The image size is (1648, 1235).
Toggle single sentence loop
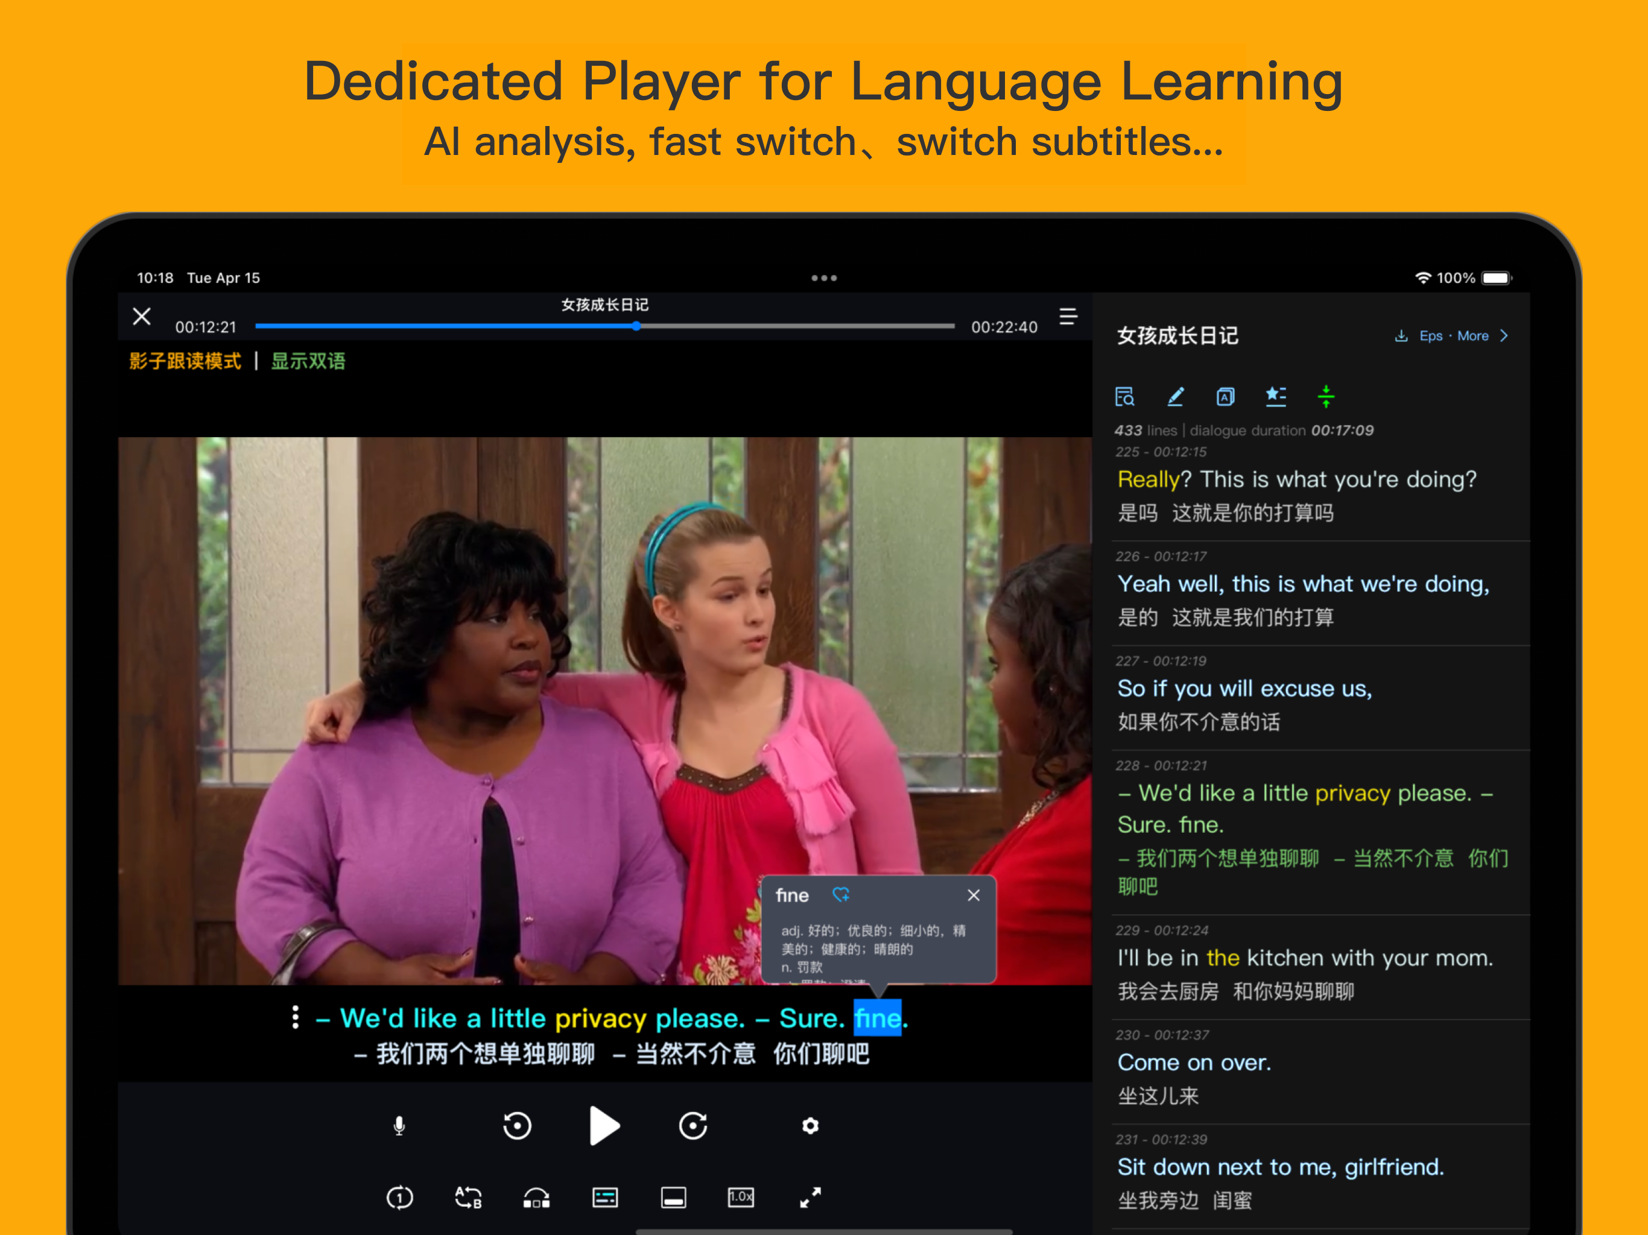click(x=399, y=1198)
